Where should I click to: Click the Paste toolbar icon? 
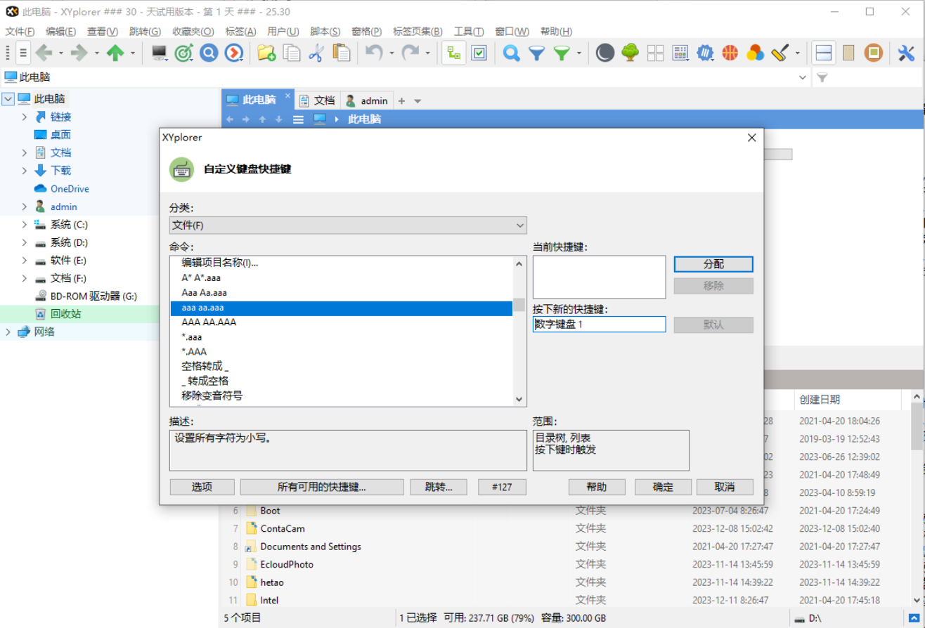(x=342, y=52)
